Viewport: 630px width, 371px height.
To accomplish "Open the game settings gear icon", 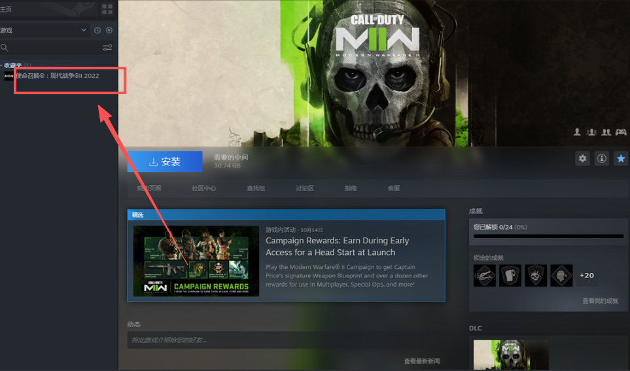I will click(582, 158).
